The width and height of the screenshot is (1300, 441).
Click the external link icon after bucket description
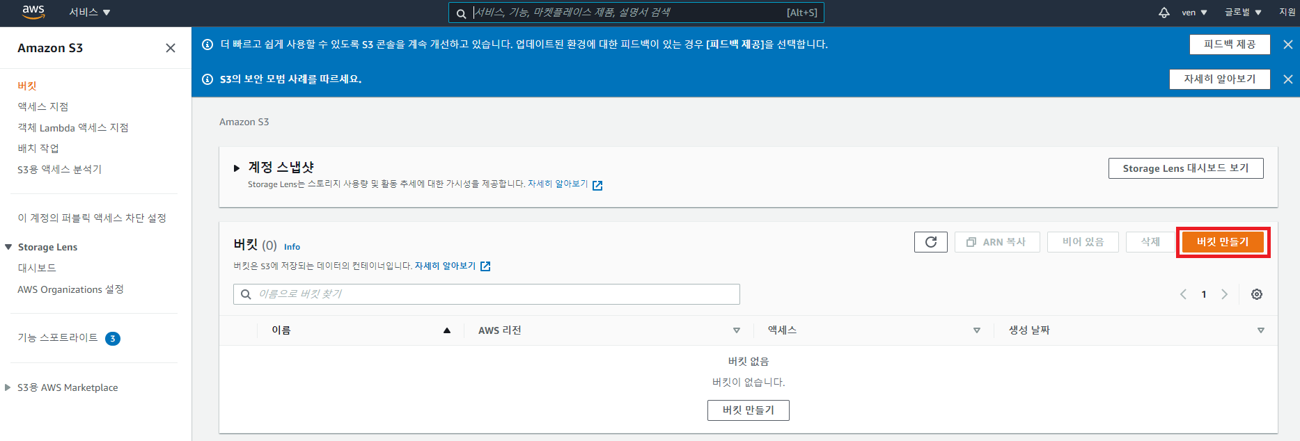pos(485,266)
